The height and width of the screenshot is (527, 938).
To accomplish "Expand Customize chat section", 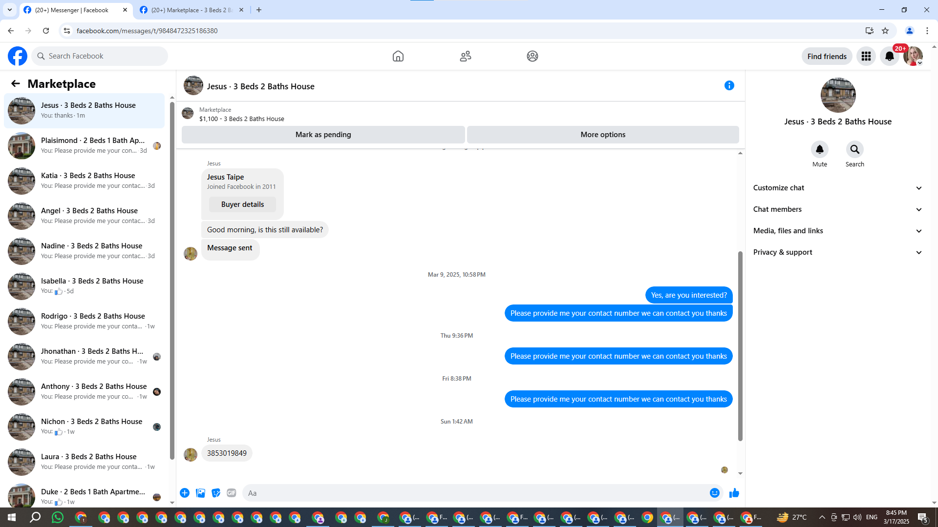I will tap(838, 188).
